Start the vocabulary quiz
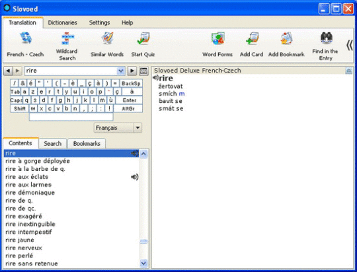357x272 pixels. (x=143, y=45)
